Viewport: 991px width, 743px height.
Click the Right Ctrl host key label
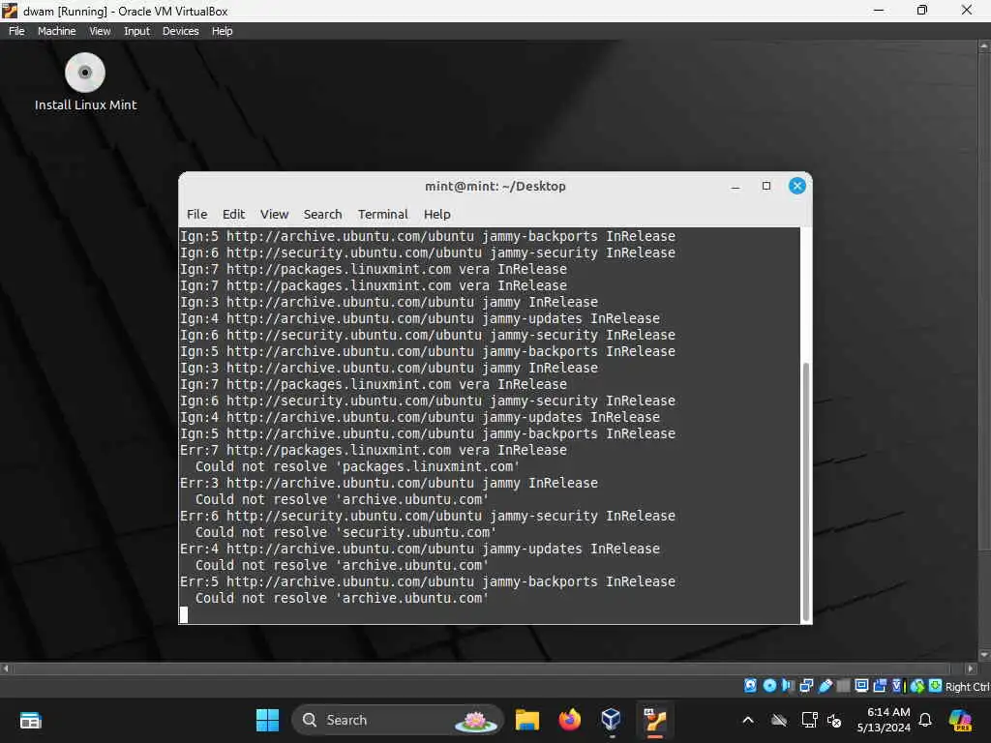tap(967, 687)
